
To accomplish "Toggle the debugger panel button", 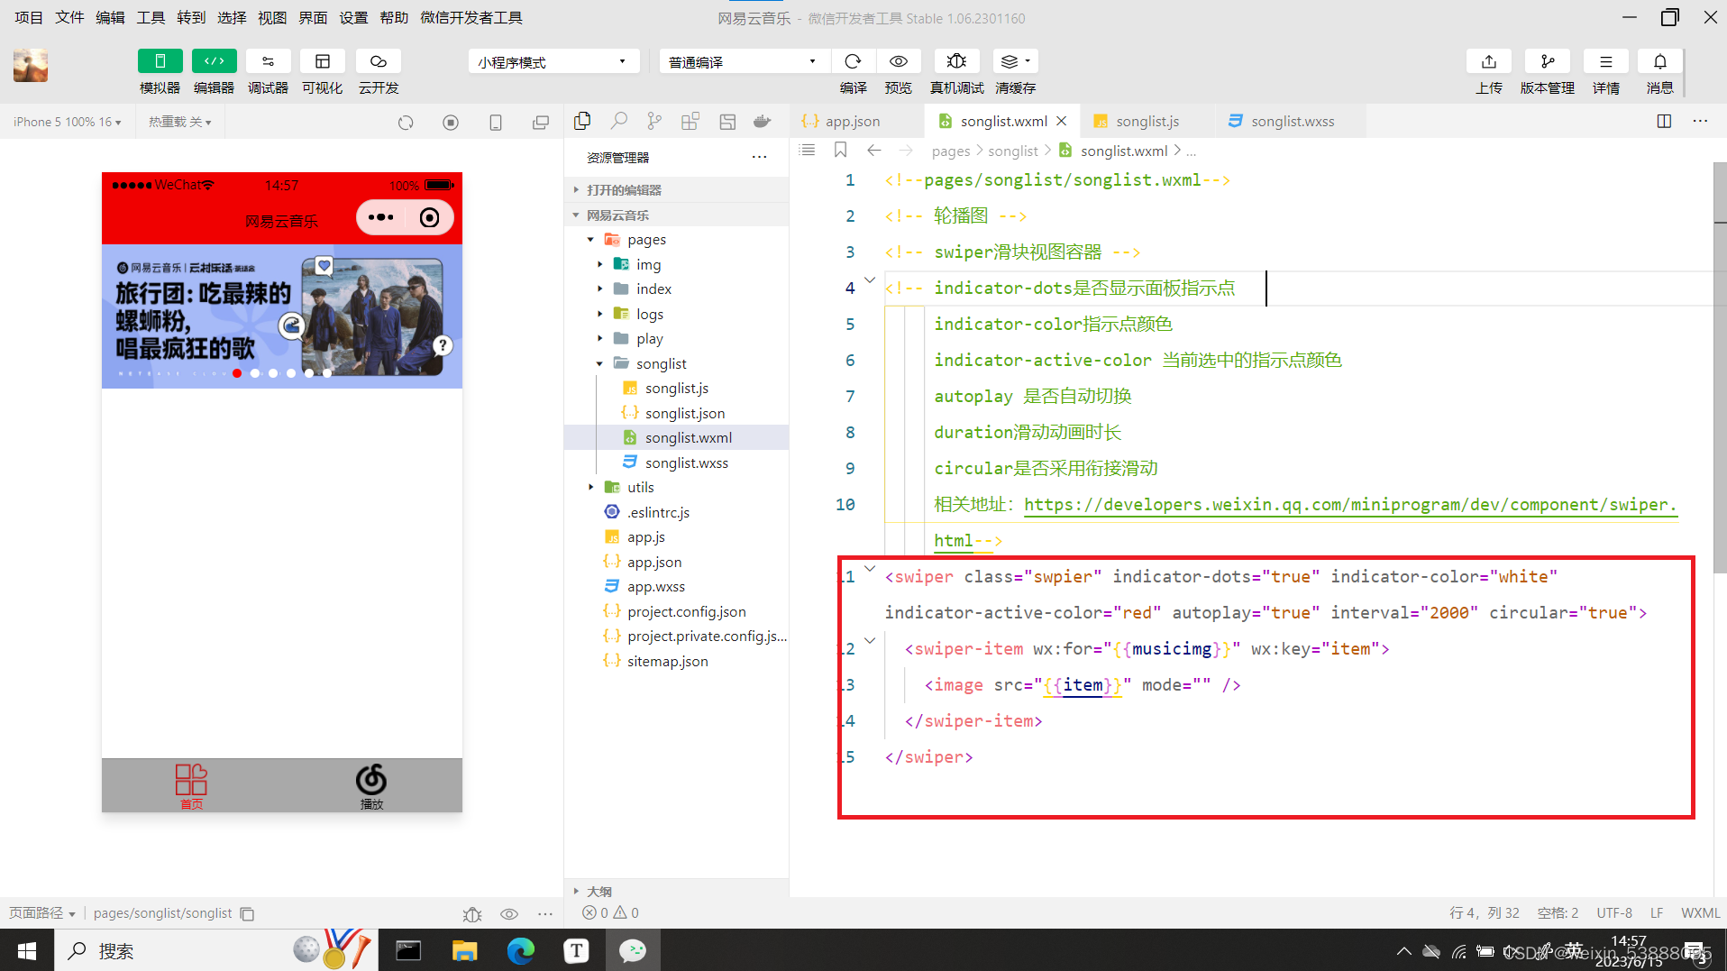I will pos(269,61).
